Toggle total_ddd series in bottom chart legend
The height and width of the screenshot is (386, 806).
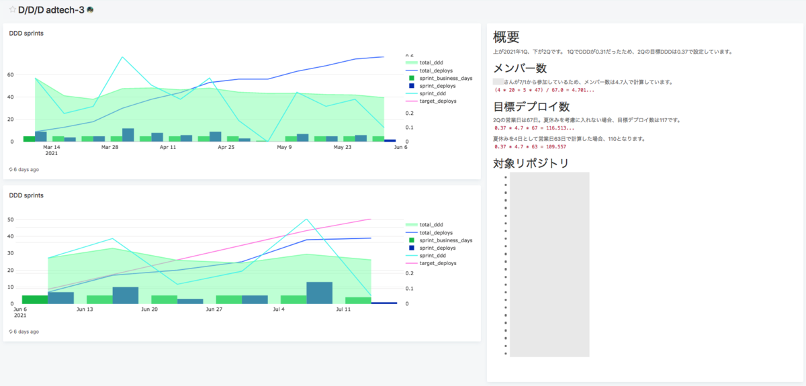431,225
